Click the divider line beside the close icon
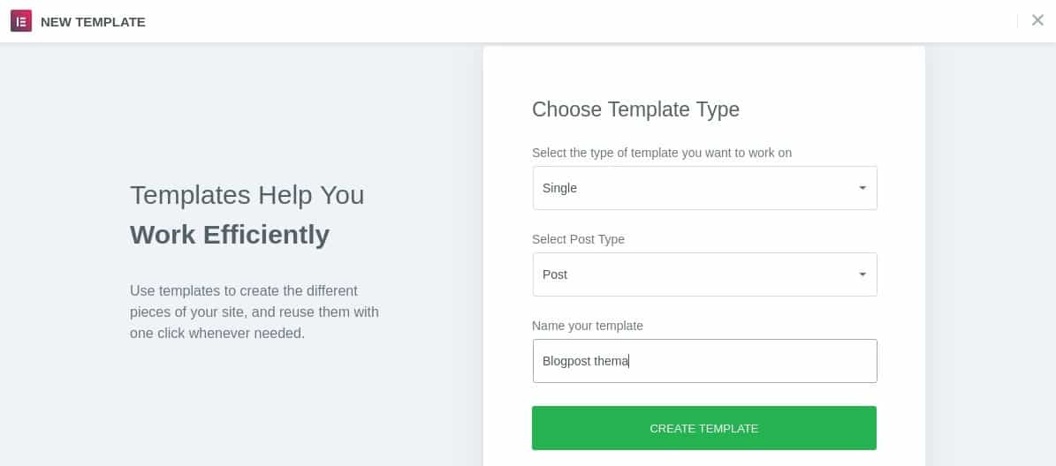1056x466 pixels. click(1017, 21)
